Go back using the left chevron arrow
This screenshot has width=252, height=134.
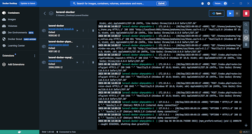point(45,13)
